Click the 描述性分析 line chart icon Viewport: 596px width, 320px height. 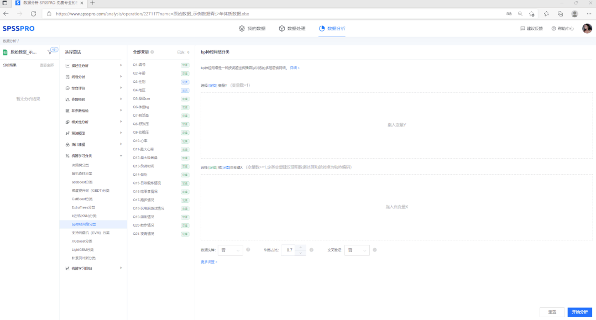[67, 66]
